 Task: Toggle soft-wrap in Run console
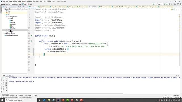(6, 83)
